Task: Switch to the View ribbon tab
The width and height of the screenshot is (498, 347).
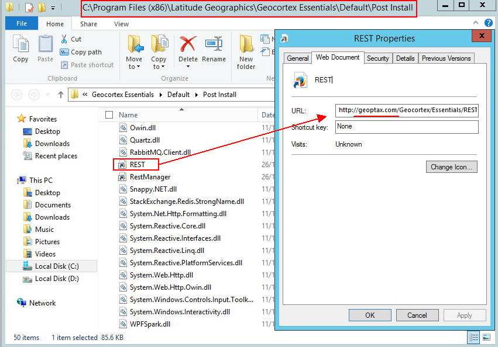Action: (x=121, y=24)
